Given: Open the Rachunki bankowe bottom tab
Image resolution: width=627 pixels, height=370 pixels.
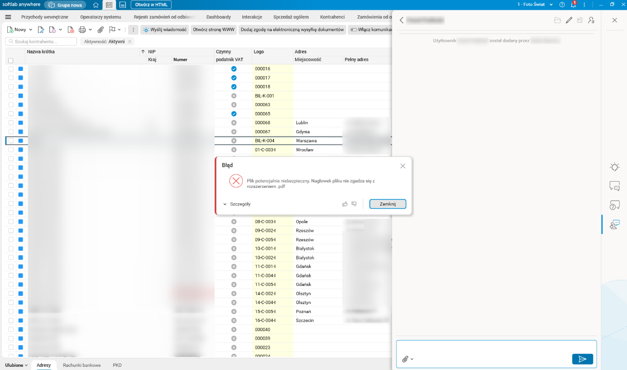Looking at the screenshot, I should click(x=82, y=365).
